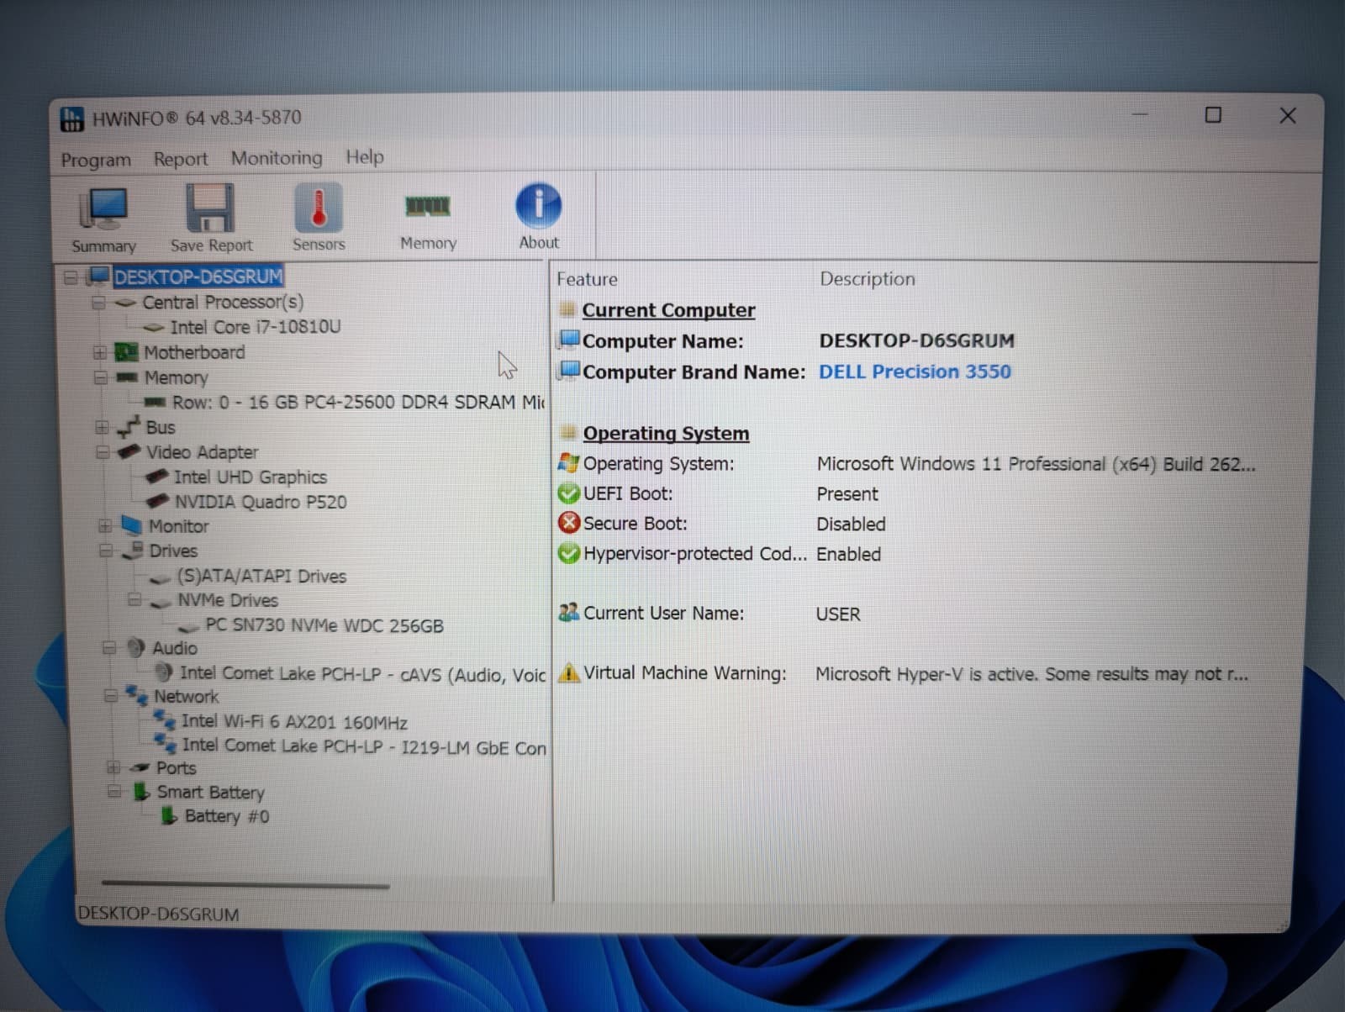Collapse the Video Adapter node

pos(103,452)
